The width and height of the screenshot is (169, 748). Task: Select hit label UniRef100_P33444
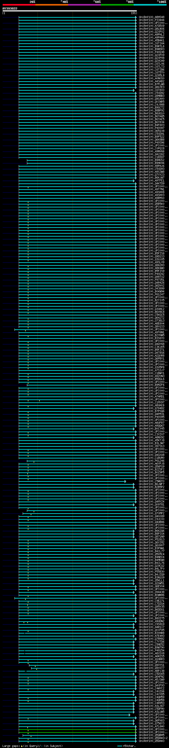point(152,20)
